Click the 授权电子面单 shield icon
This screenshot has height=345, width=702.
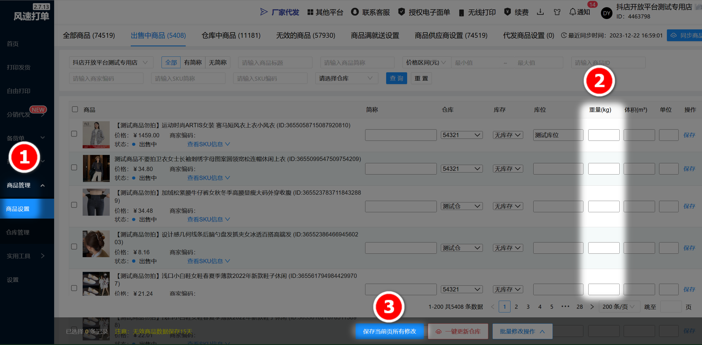[x=401, y=12]
